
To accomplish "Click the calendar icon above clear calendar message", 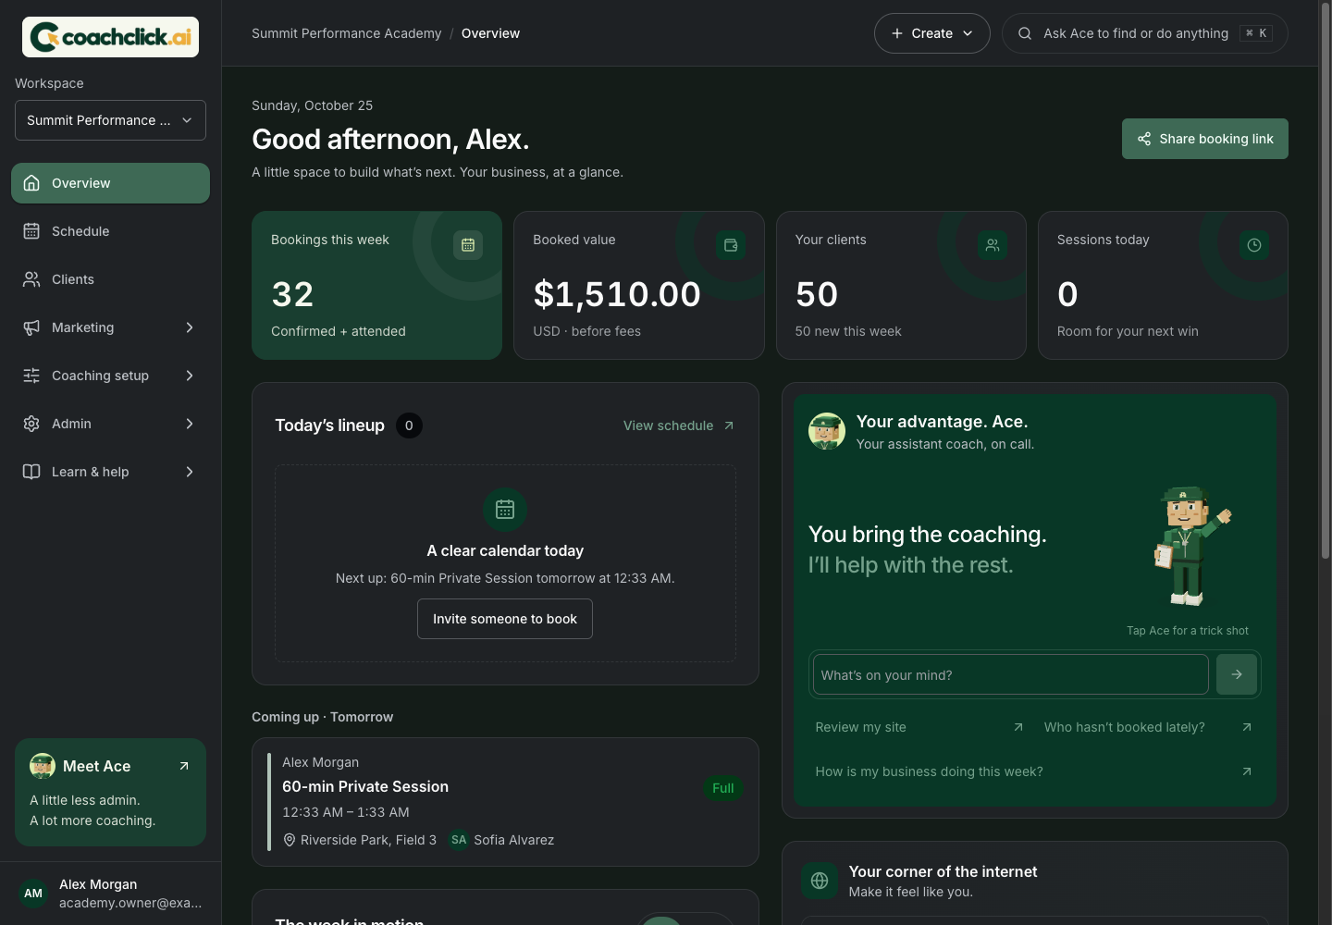I will (505, 510).
